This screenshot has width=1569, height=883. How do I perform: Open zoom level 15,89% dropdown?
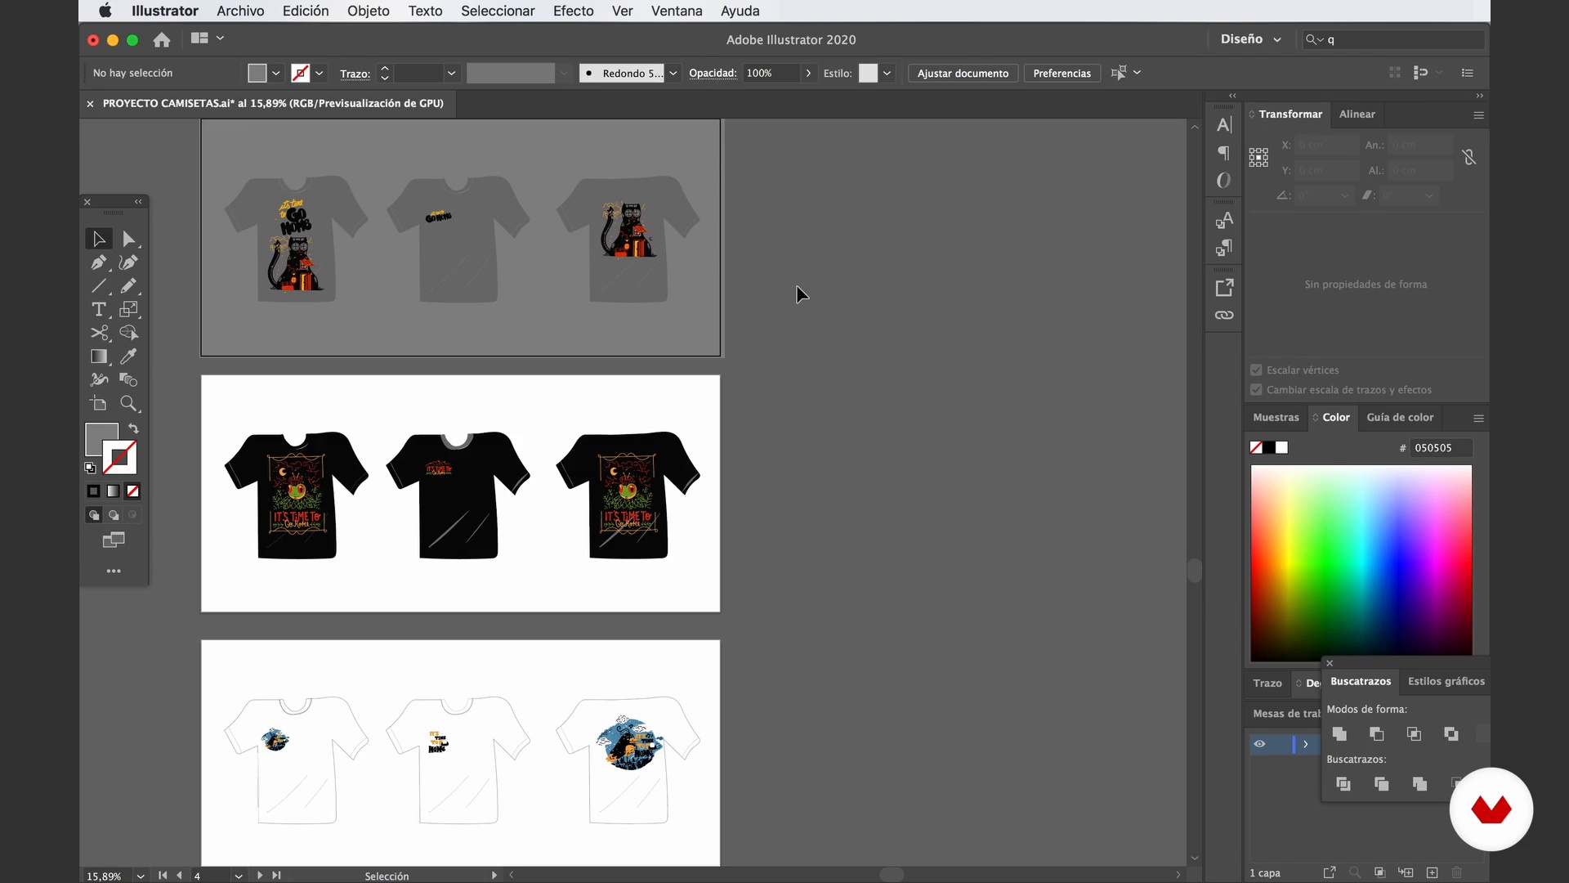click(x=141, y=876)
